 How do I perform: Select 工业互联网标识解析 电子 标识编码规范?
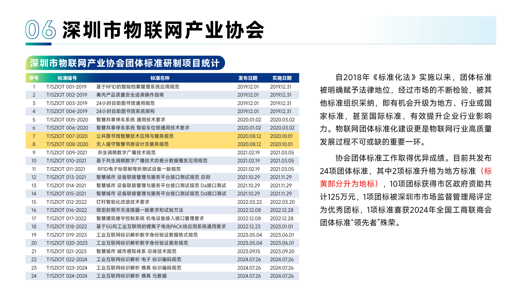(139, 259)
